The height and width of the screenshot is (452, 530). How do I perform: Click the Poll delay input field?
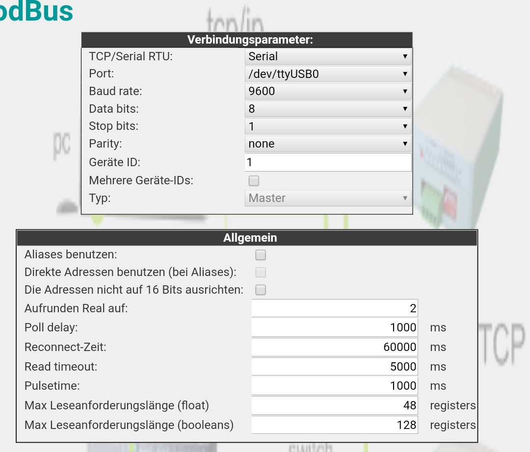coord(335,327)
